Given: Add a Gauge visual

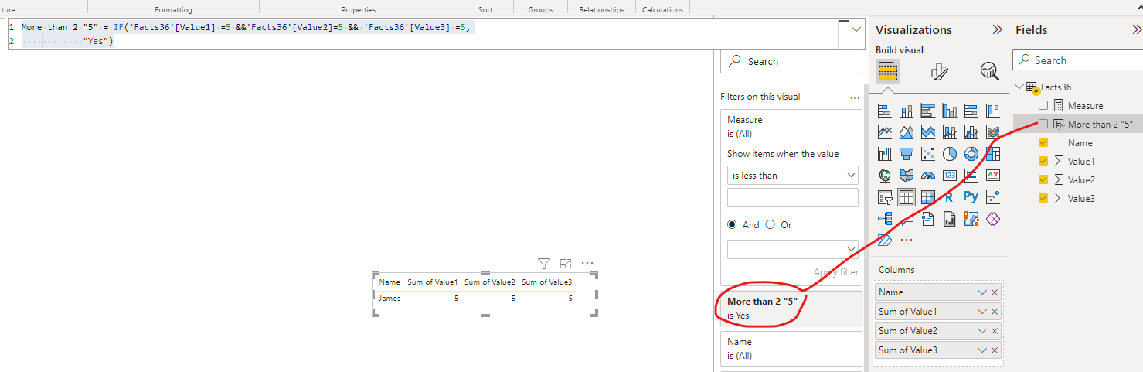Looking at the screenshot, I should click(928, 176).
